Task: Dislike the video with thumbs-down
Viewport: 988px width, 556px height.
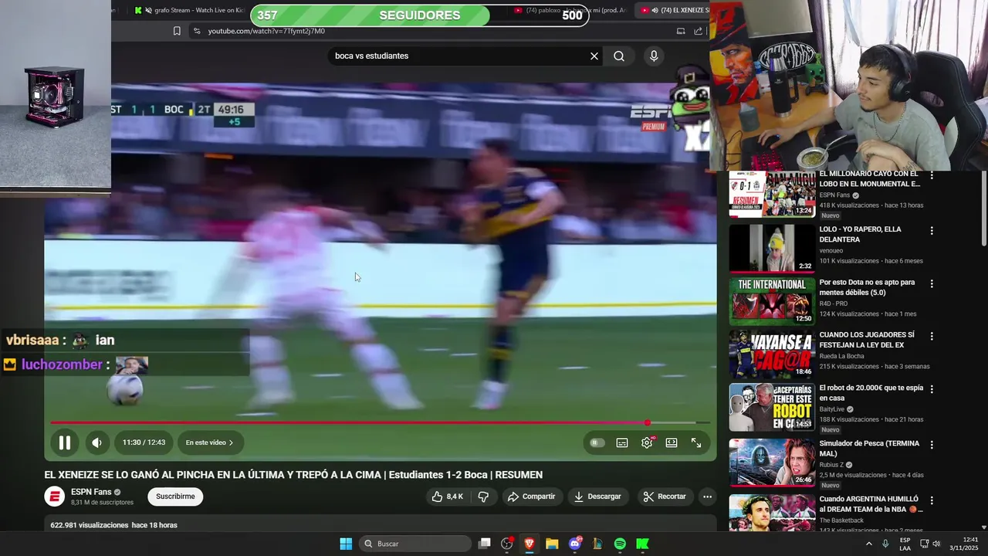Action: click(x=483, y=497)
